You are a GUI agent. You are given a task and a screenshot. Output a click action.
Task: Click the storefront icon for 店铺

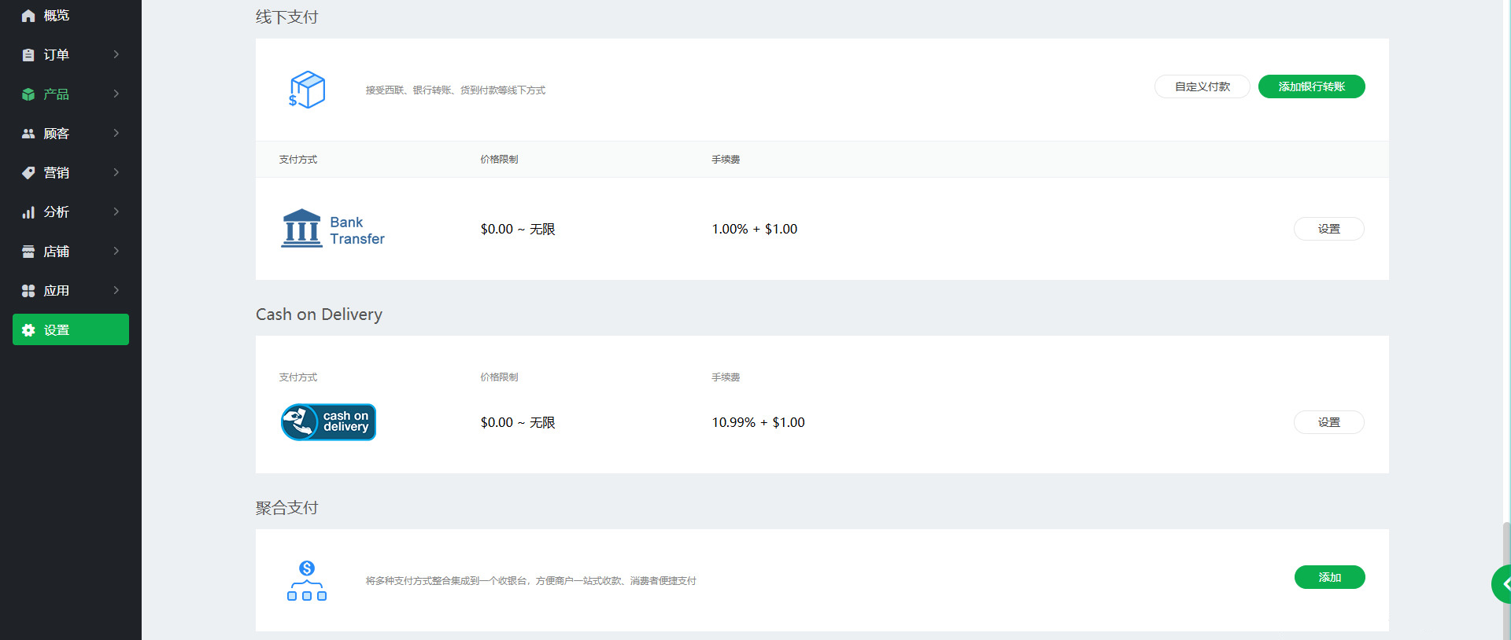pos(28,252)
